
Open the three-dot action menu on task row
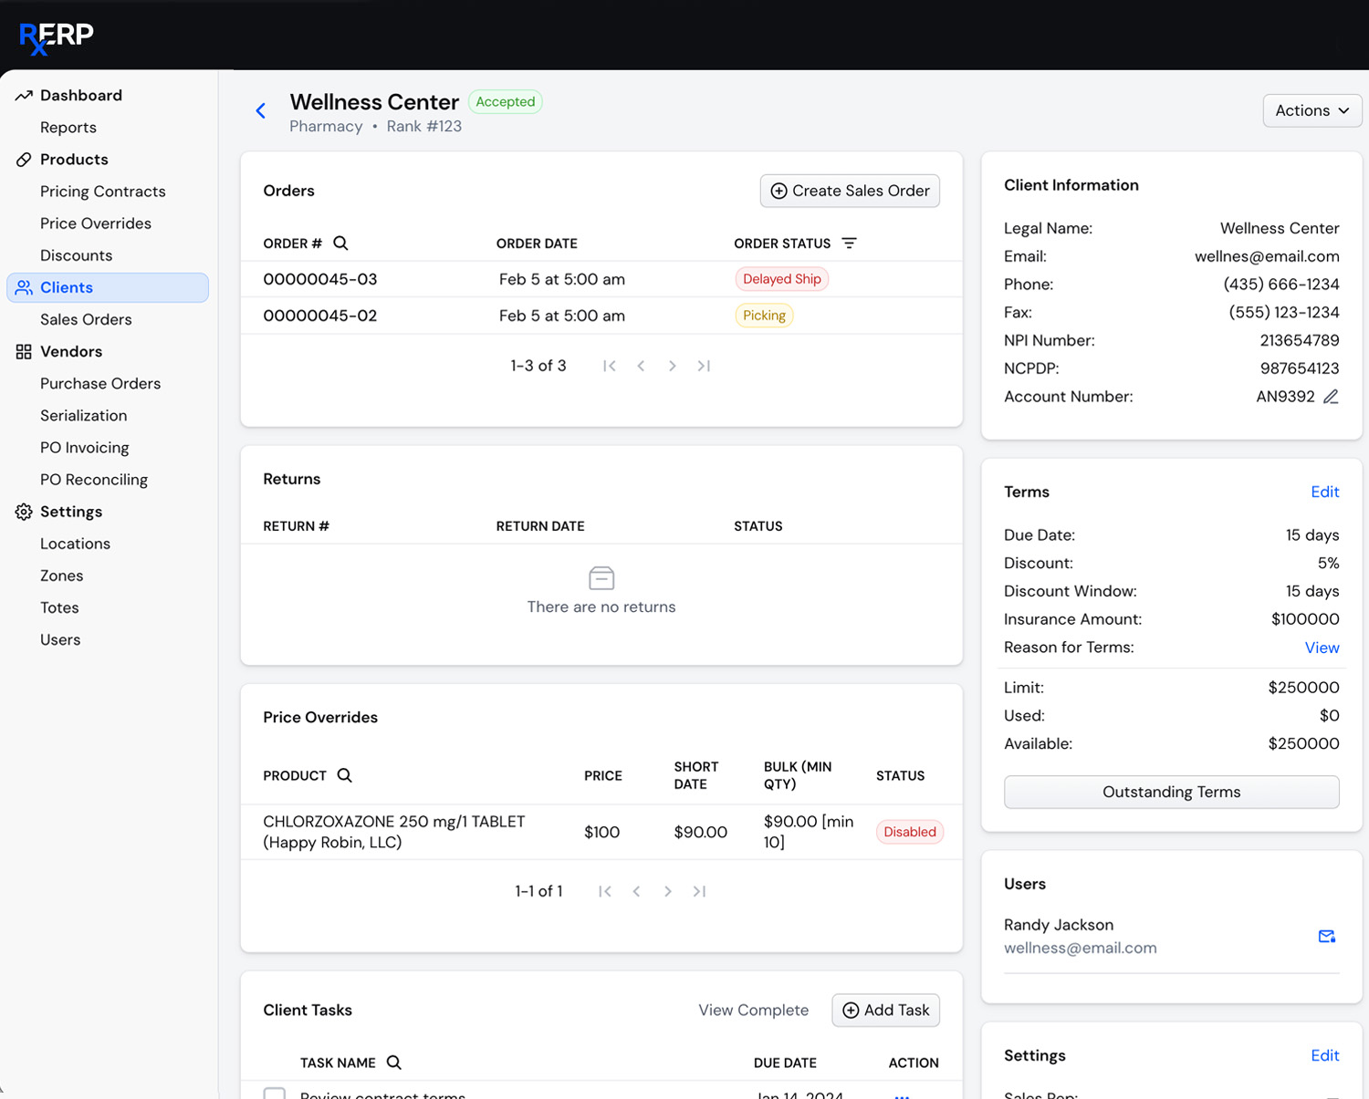[902, 1095]
